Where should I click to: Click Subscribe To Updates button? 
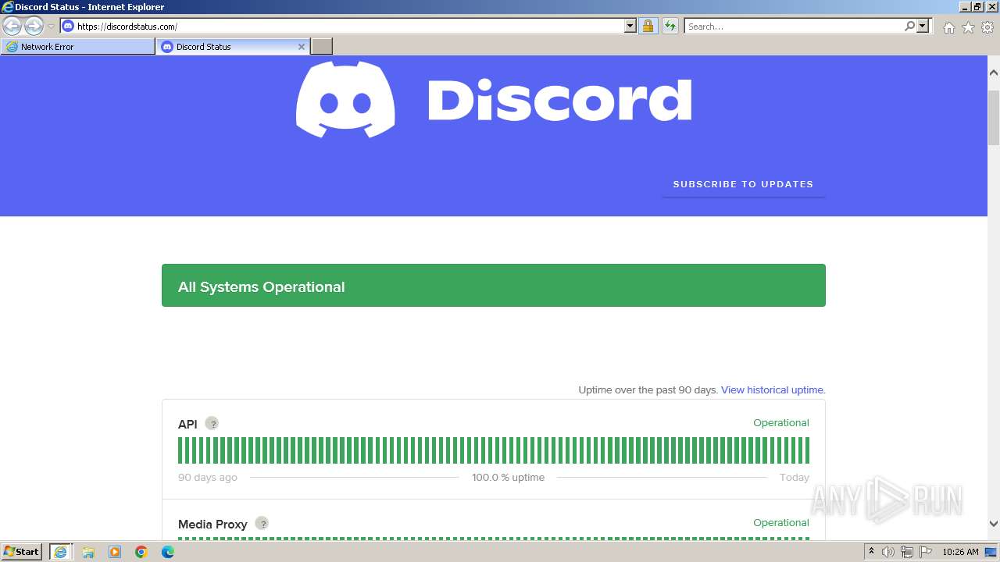(x=743, y=184)
